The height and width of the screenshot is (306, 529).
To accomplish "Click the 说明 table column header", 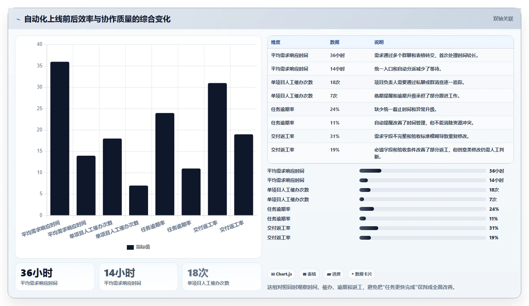I will click(x=379, y=42).
